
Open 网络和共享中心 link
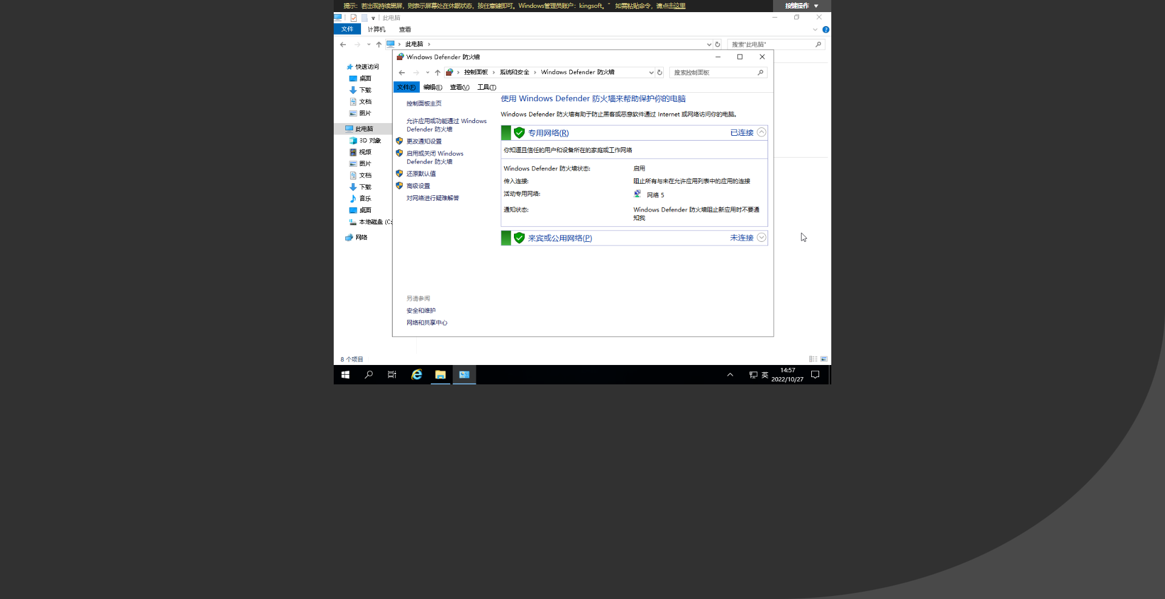point(427,323)
